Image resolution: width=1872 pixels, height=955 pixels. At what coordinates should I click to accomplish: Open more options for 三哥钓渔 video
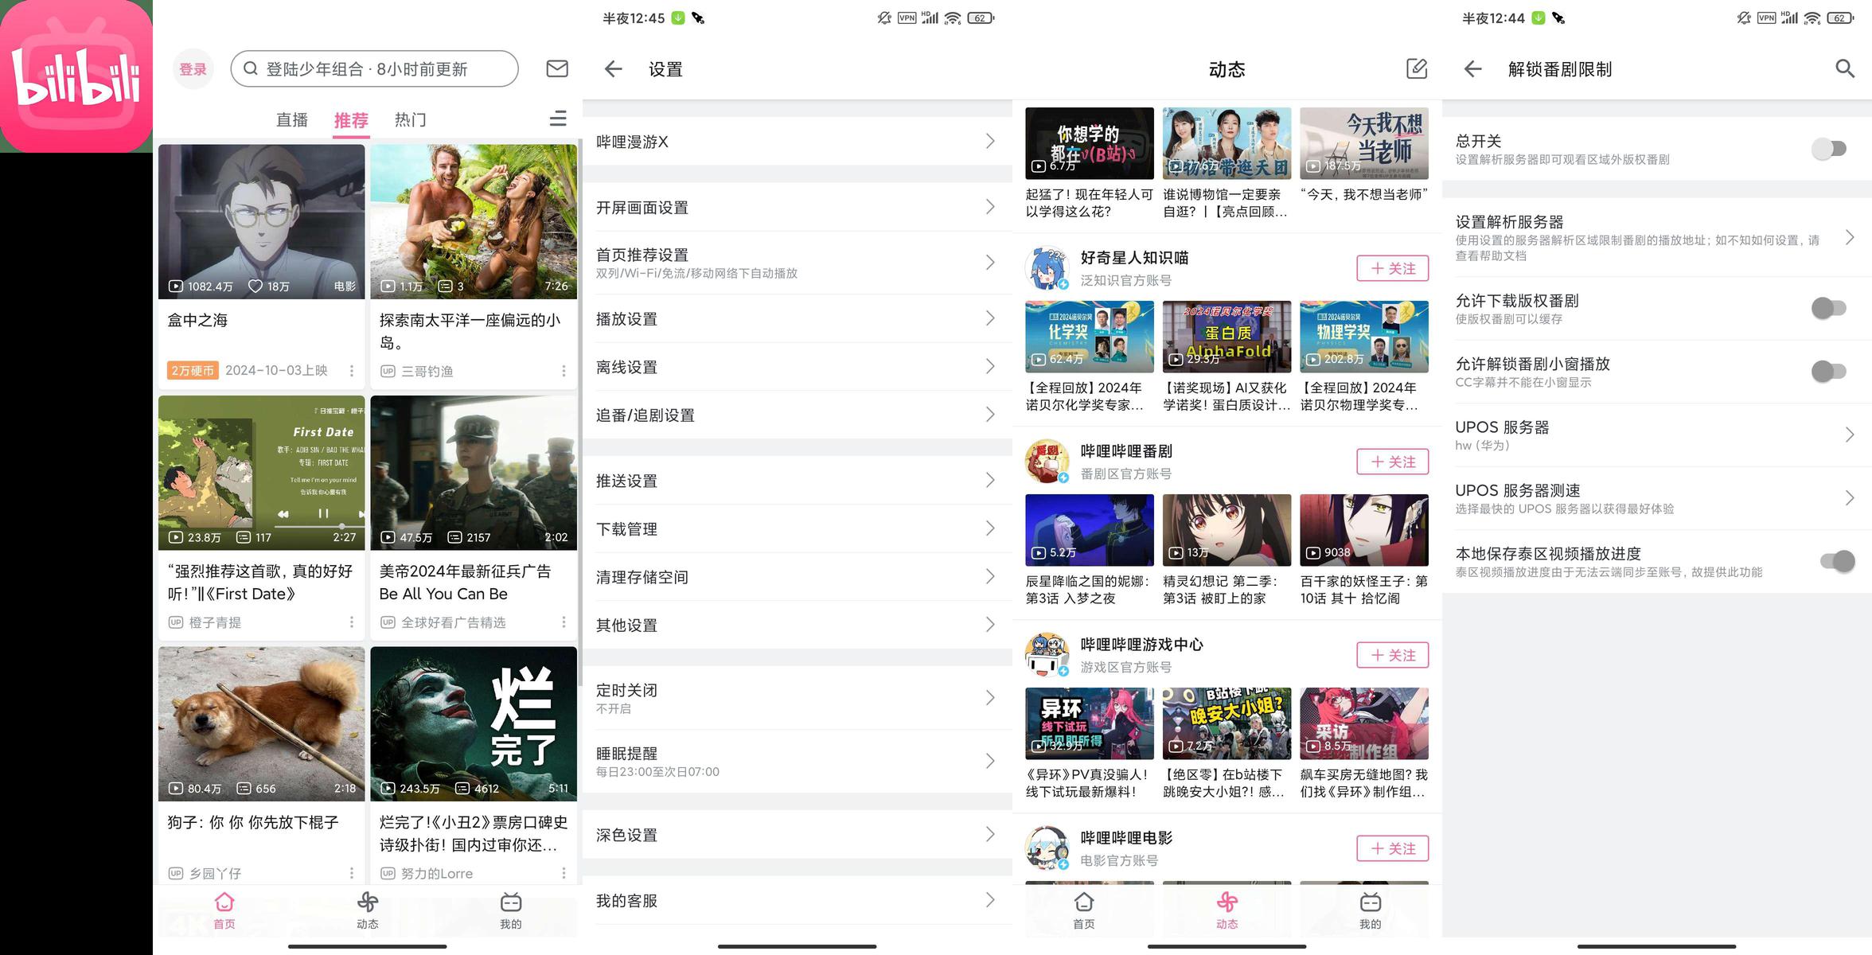pos(564,371)
